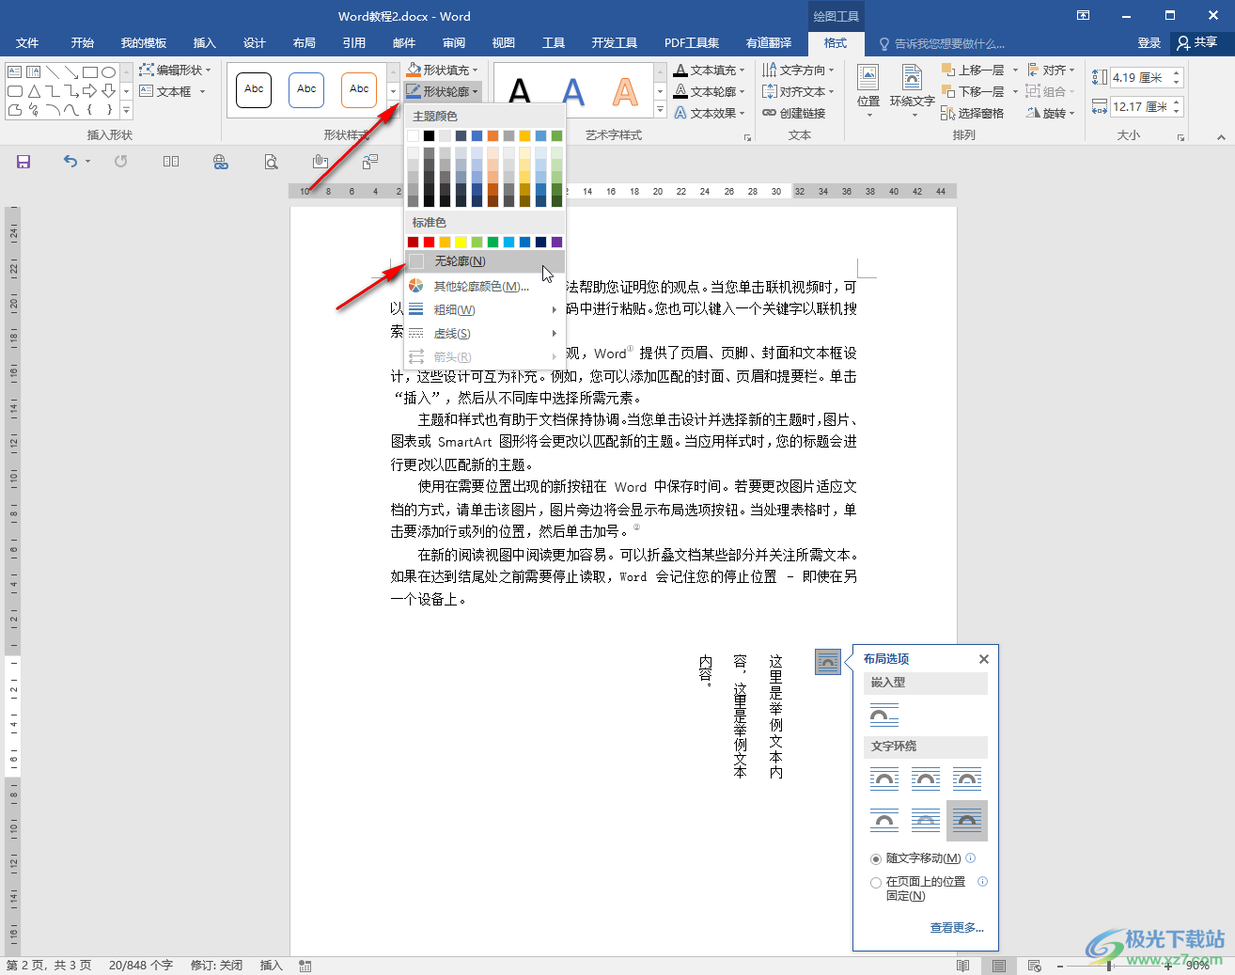Screen dimensions: 1235x975
Task: Click the Create Link (创建链接) button
Action: (794, 113)
